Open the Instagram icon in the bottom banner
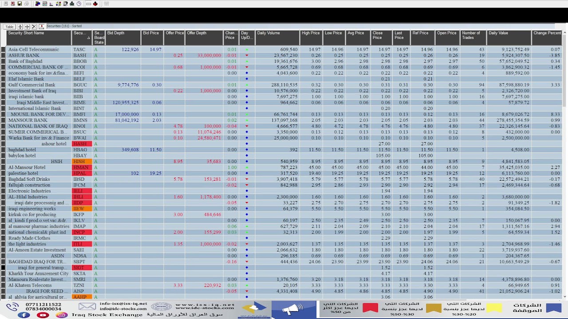Viewport: 568px width, 319px height. point(62,315)
